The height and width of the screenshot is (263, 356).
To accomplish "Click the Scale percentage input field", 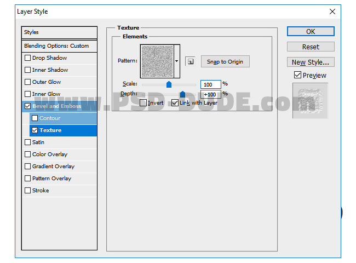I will pyautogui.click(x=211, y=84).
